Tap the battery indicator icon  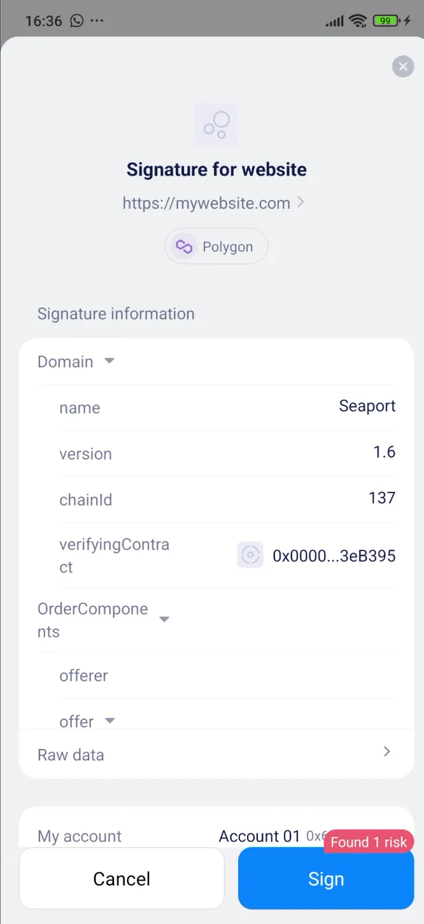click(x=386, y=21)
